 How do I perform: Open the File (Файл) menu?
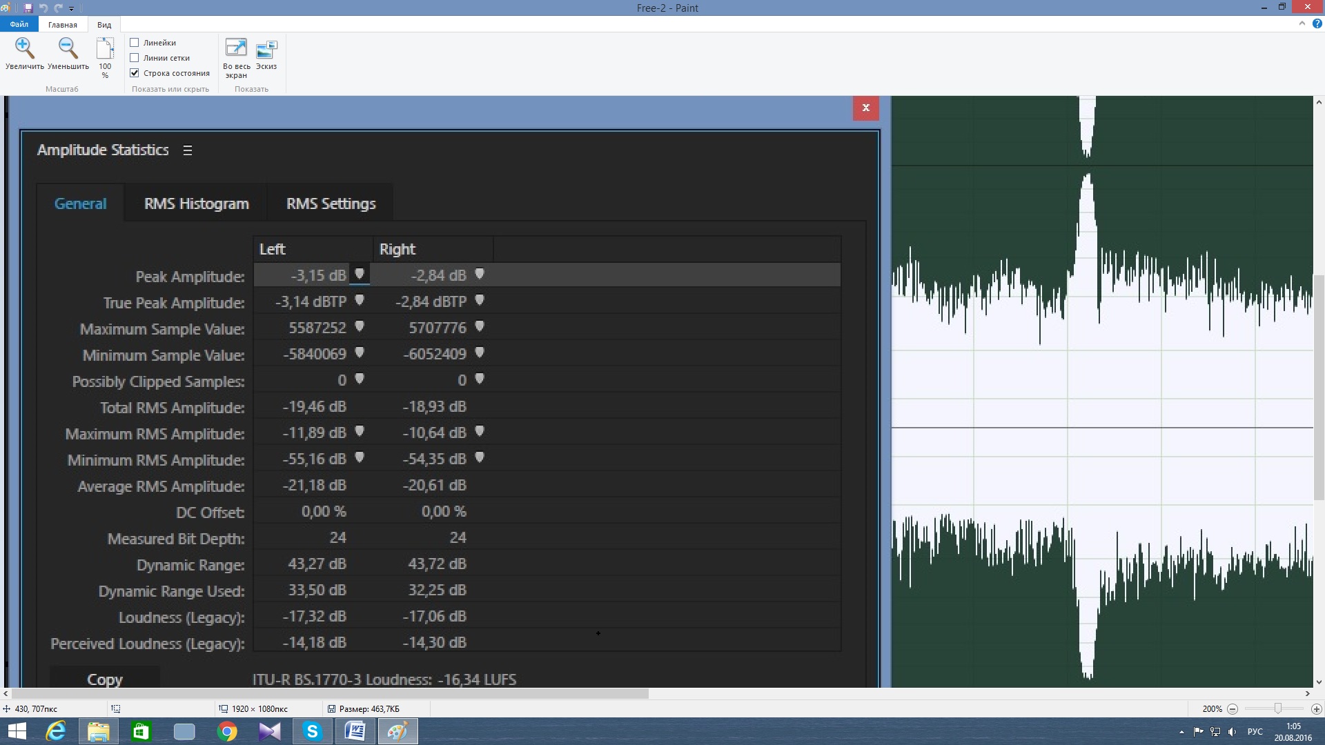coord(19,24)
